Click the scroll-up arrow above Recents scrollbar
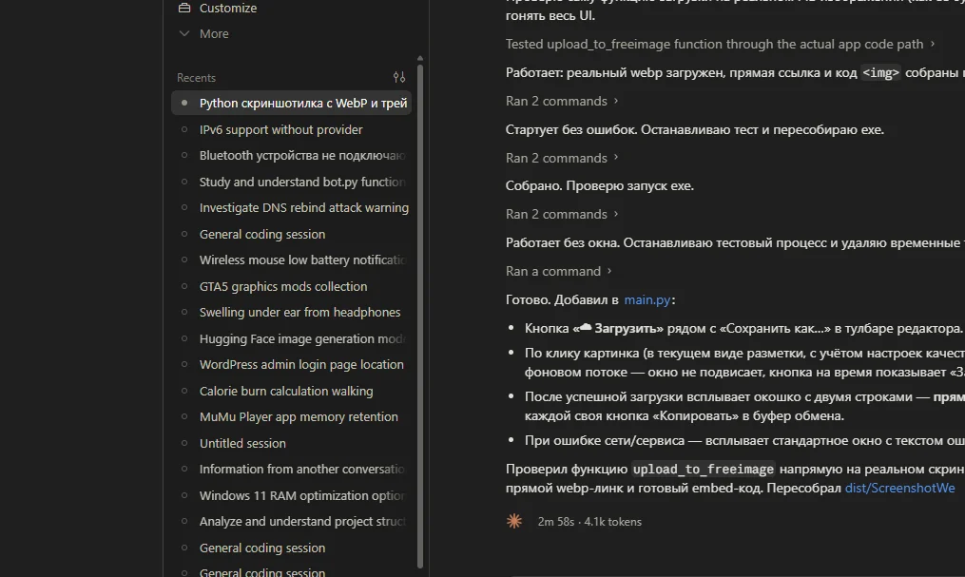The image size is (965, 577). coord(420,58)
